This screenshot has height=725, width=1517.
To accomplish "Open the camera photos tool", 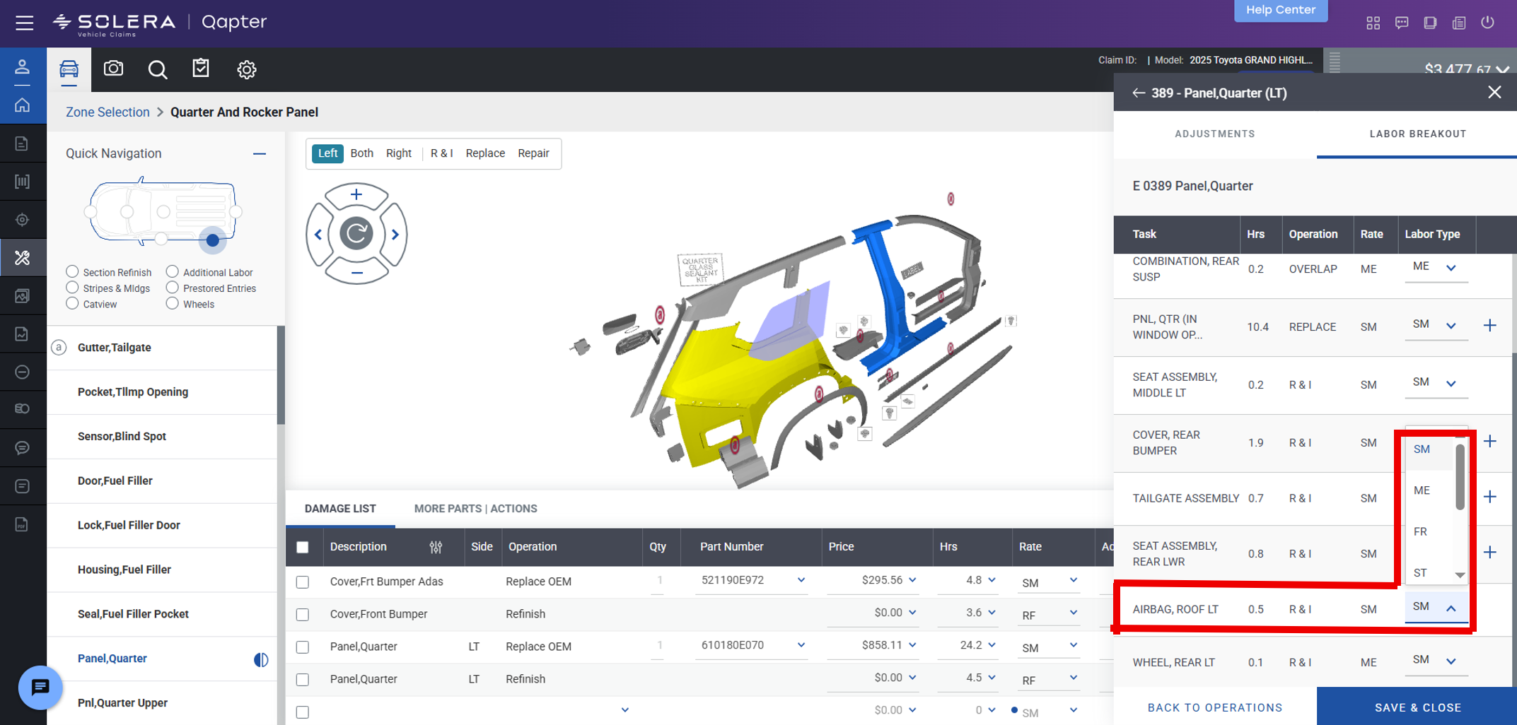I will click(113, 69).
